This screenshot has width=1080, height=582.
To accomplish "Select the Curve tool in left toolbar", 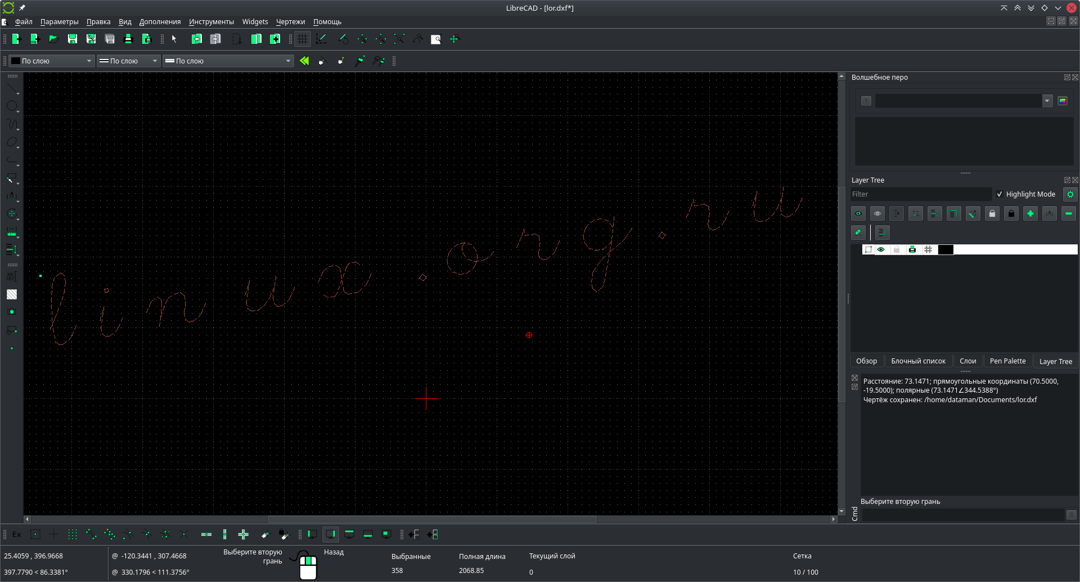I will click(12, 124).
